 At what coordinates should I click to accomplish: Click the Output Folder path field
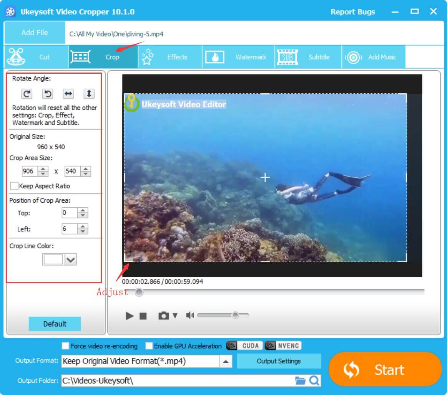[178, 381]
